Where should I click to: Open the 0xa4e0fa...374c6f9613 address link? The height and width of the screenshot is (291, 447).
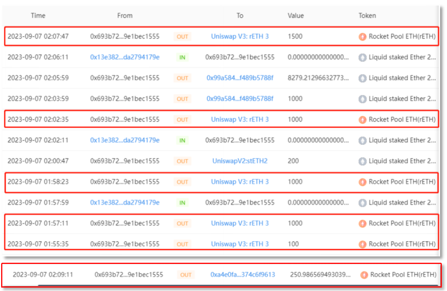point(243,275)
